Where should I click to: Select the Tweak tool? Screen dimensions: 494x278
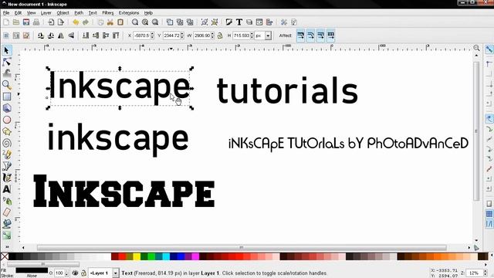tap(7, 73)
